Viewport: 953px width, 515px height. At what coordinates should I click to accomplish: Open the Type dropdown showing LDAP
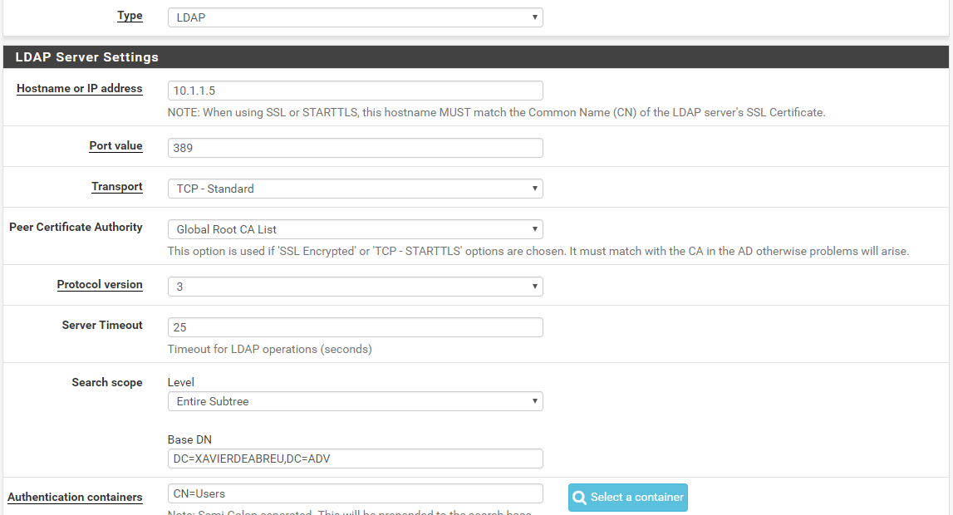coord(355,17)
